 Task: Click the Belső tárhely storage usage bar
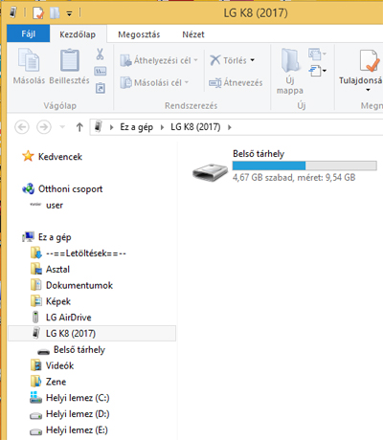click(x=304, y=165)
